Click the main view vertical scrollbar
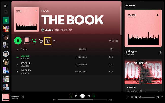This screenshot has height=103, width=165. pos(121,21)
